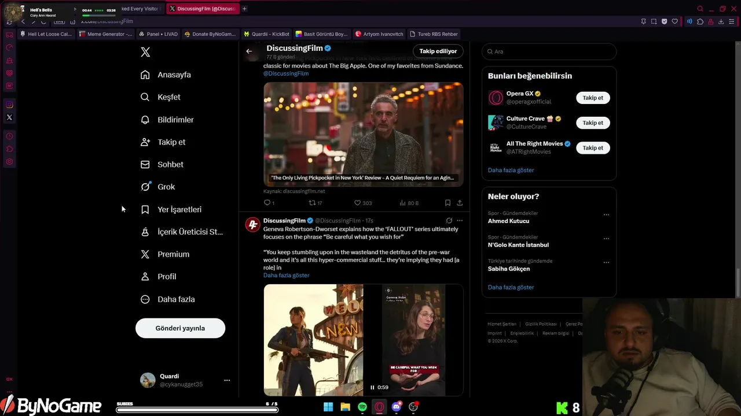Screen dimensions: 741x416
Task: Open History in Opera sidebar
Action: tap(9, 136)
